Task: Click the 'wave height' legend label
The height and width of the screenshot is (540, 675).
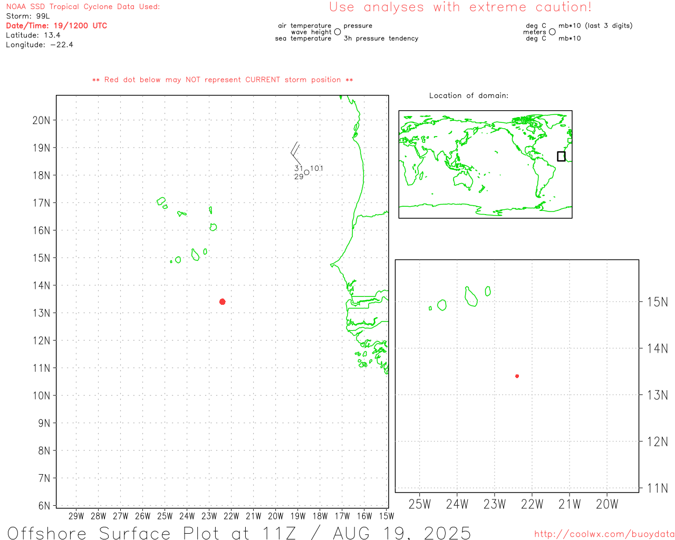Action: tap(311, 32)
